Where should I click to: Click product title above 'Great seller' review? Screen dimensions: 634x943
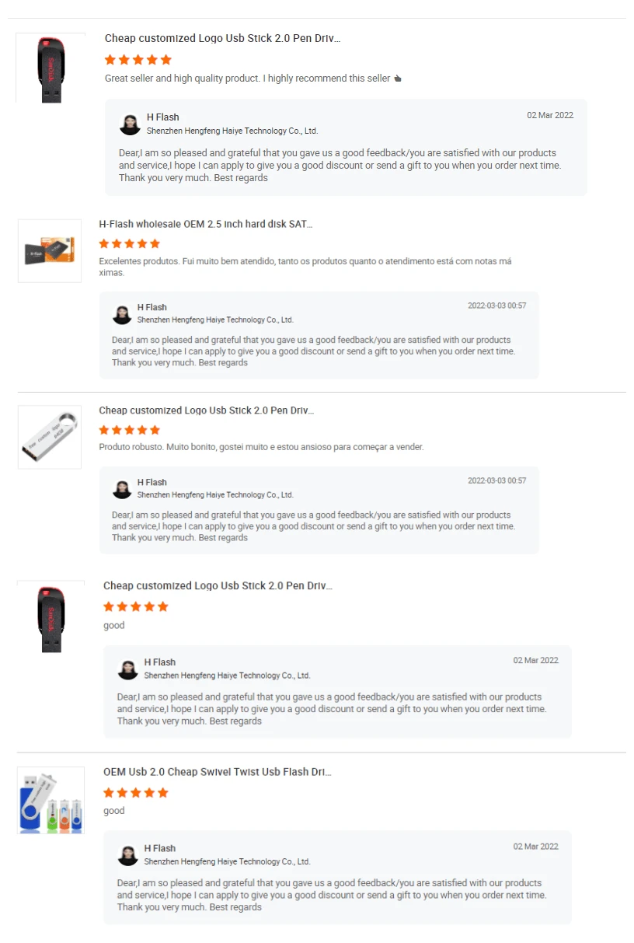222,38
